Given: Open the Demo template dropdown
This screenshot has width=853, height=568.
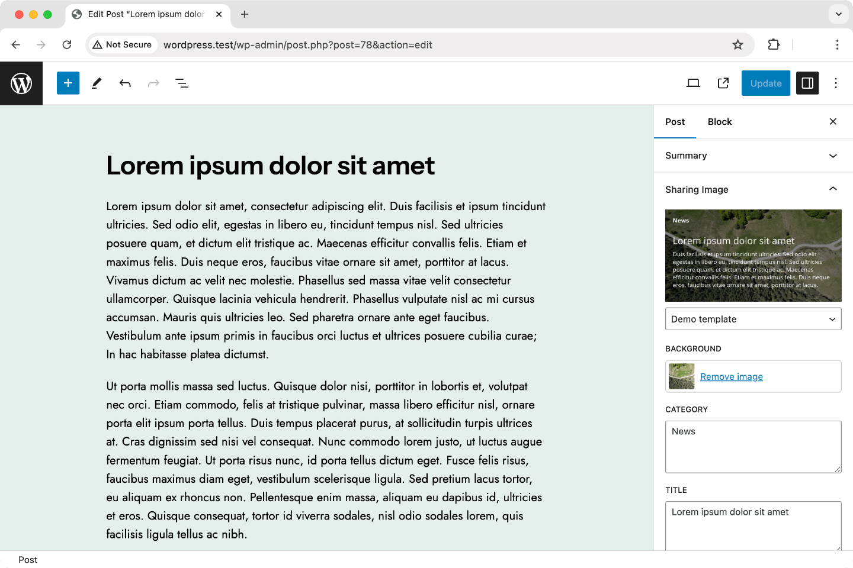Looking at the screenshot, I should point(753,319).
